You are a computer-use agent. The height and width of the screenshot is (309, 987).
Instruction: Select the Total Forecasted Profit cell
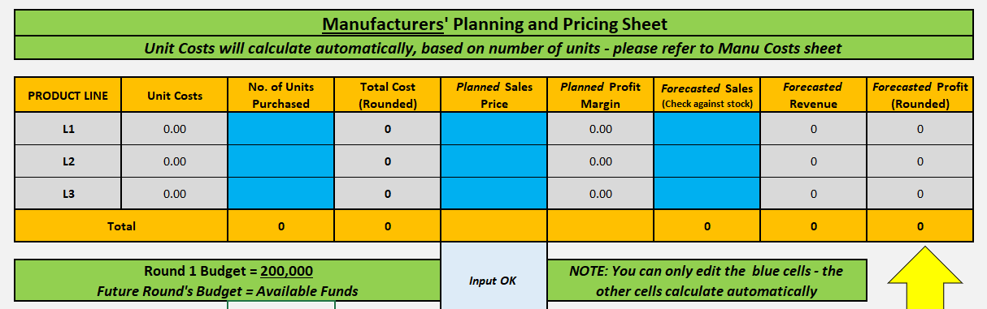point(920,226)
